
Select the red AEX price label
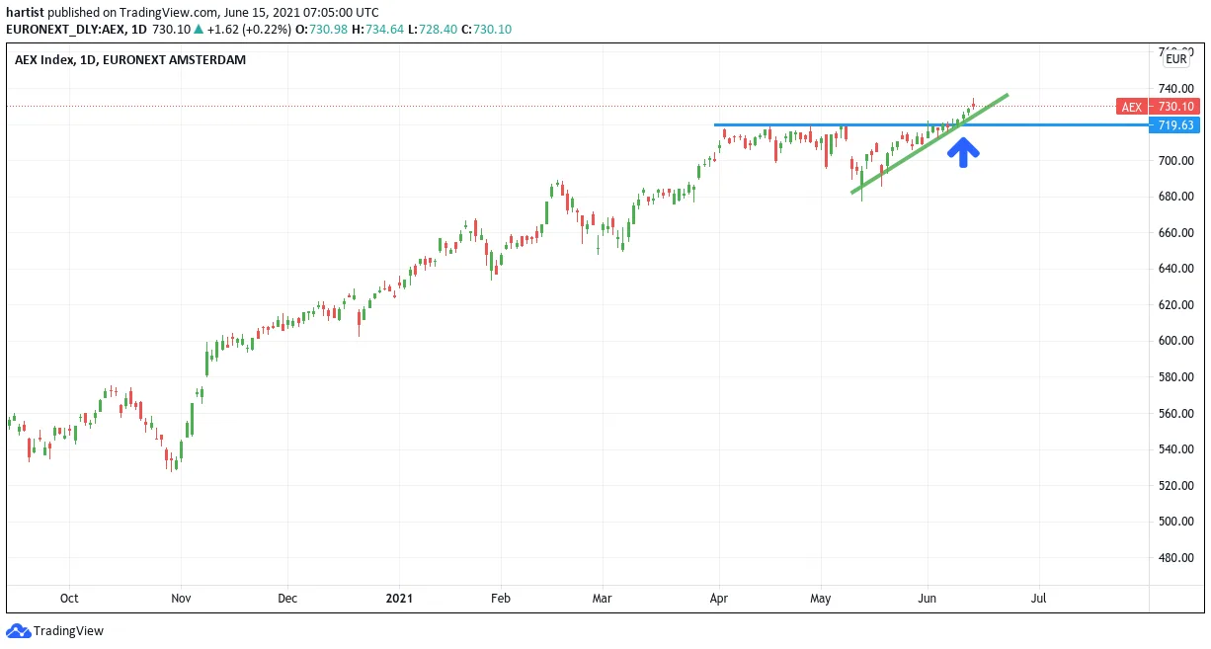[x=1132, y=107]
